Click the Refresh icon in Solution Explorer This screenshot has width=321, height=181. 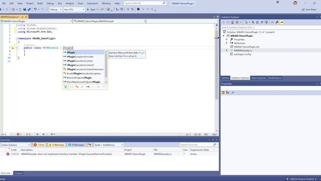257,22
